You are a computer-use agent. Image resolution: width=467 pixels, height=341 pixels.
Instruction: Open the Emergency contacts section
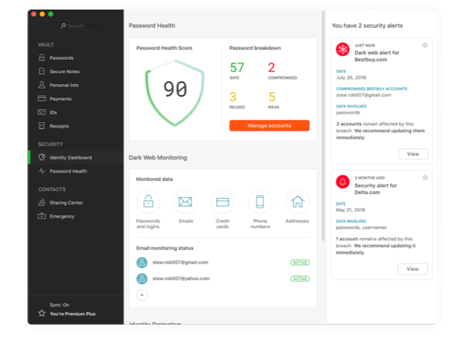(x=62, y=217)
